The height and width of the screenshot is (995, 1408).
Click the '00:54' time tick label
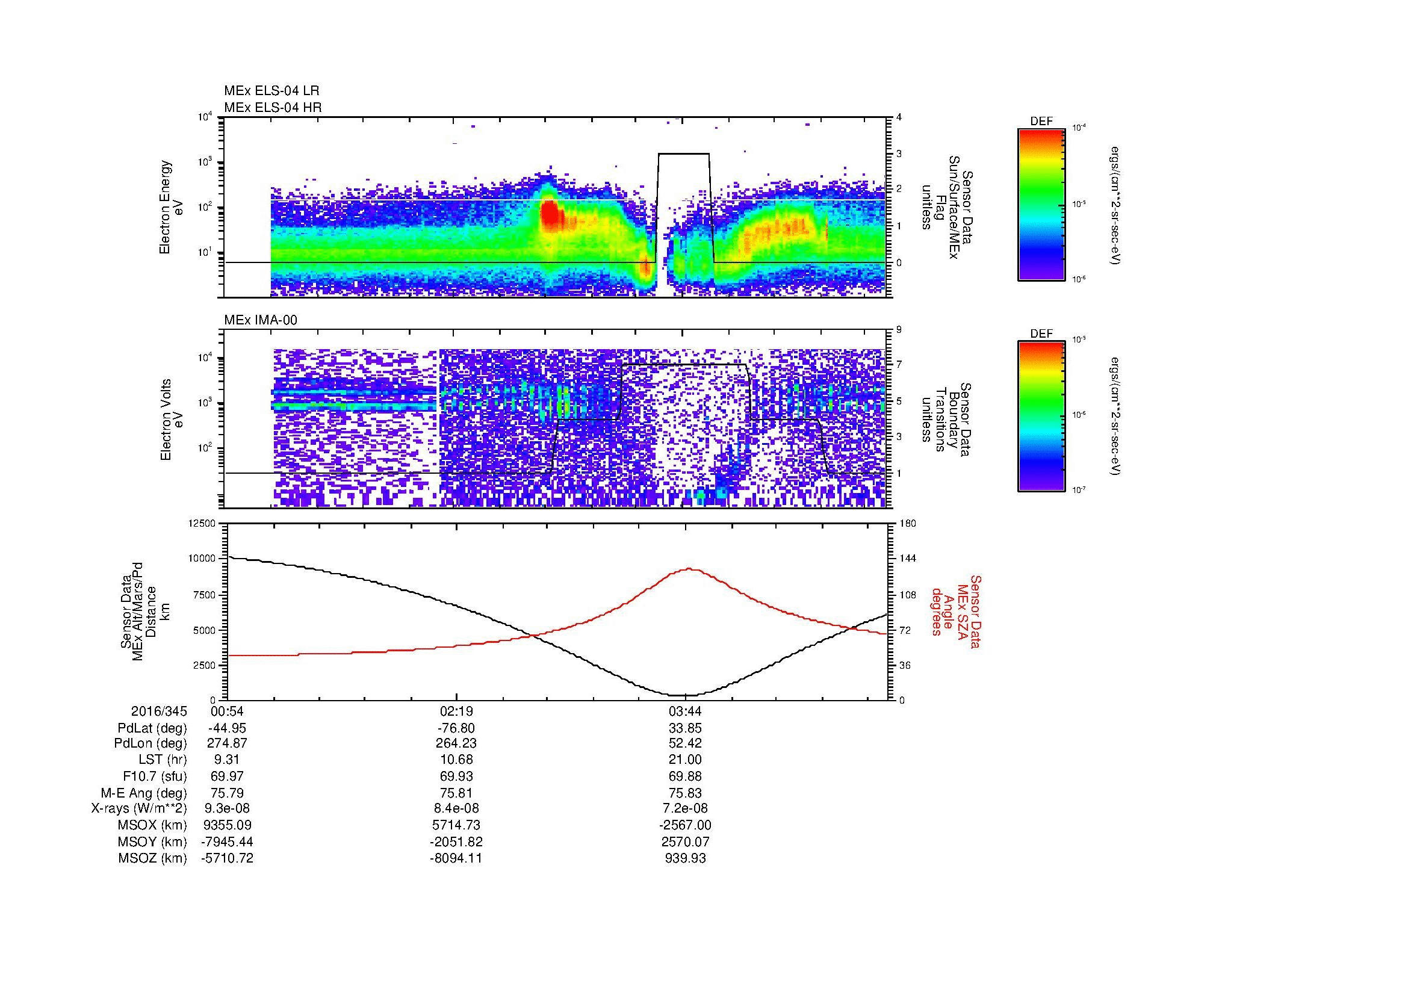pyautogui.click(x=228, y=711)
